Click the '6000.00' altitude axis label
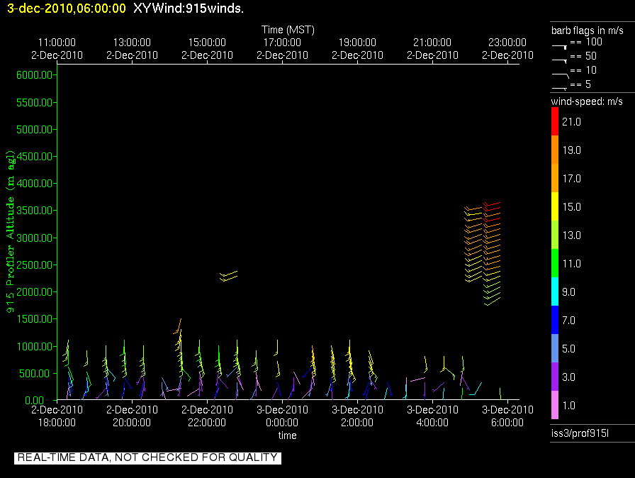635x478 pixels. click(x=35, y=75)
